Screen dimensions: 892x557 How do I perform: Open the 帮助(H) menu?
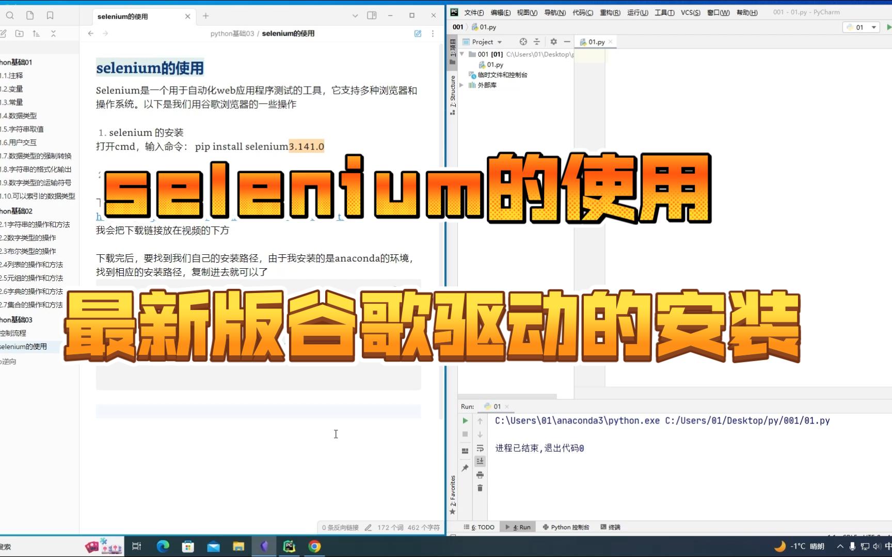[x=747, y=12]
